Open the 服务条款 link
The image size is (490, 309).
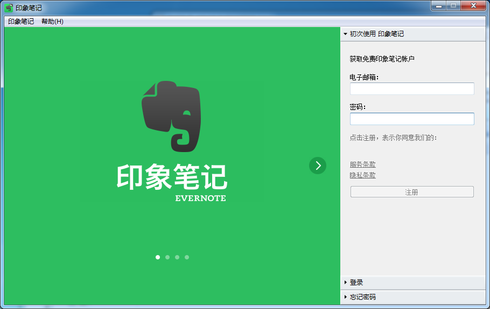(362, 164)
